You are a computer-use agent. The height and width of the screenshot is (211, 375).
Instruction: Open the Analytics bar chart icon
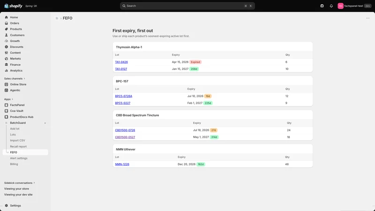click(7, 71)
